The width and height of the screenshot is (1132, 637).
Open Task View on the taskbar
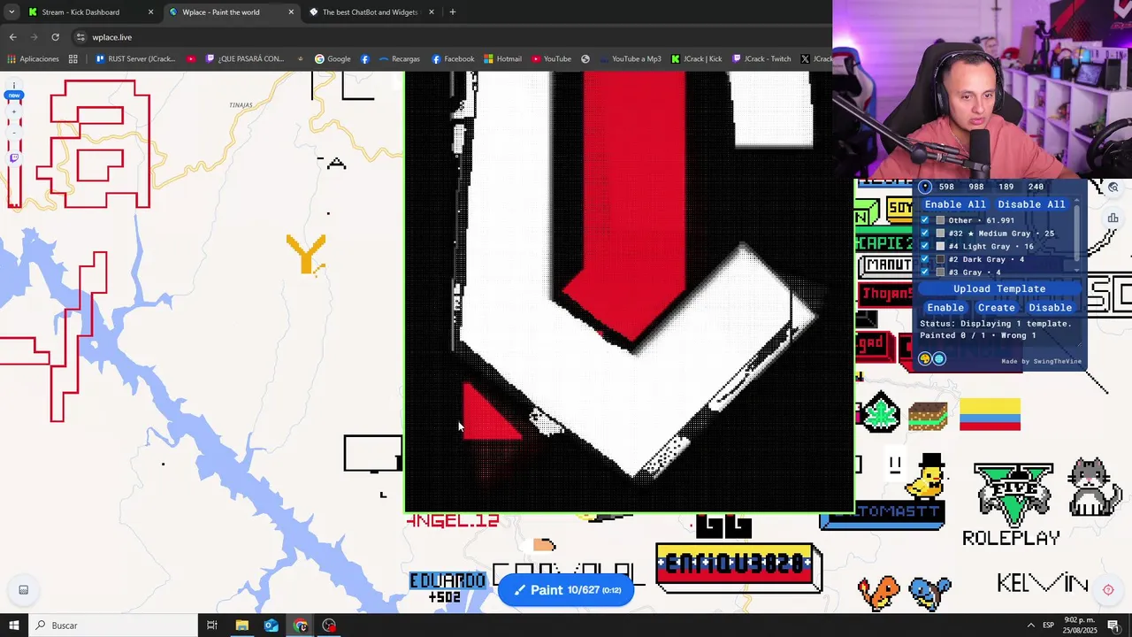(x=212, y=625)
